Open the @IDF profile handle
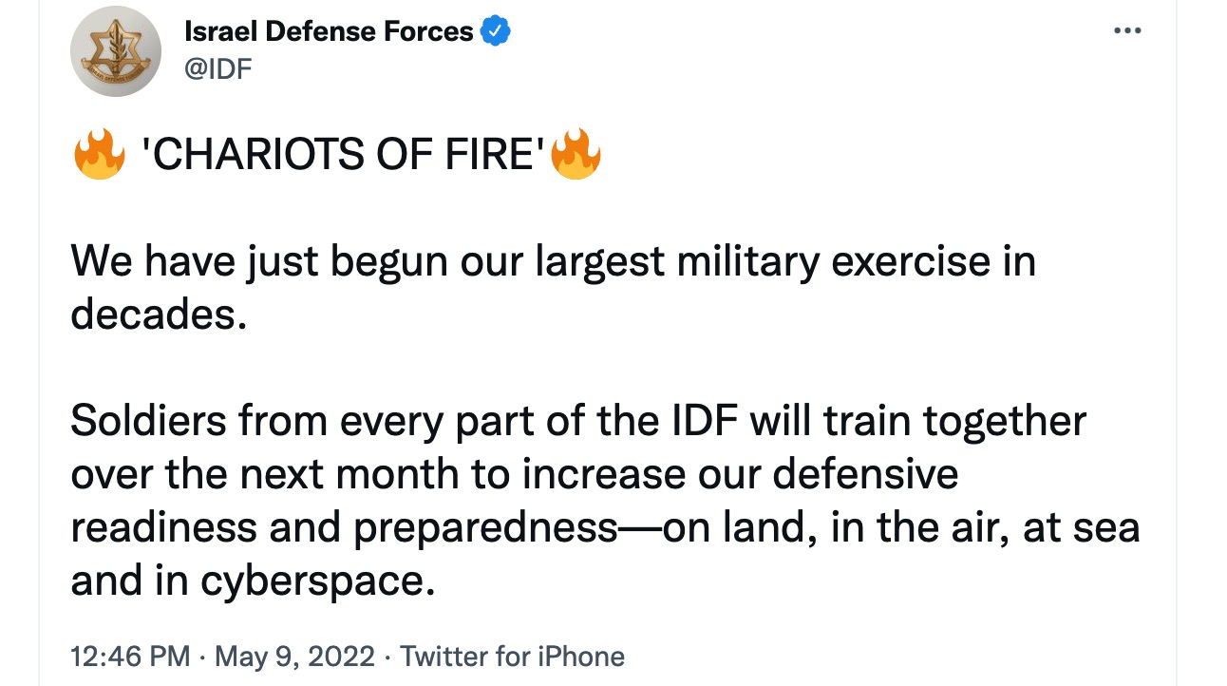 tap(220, 68)
